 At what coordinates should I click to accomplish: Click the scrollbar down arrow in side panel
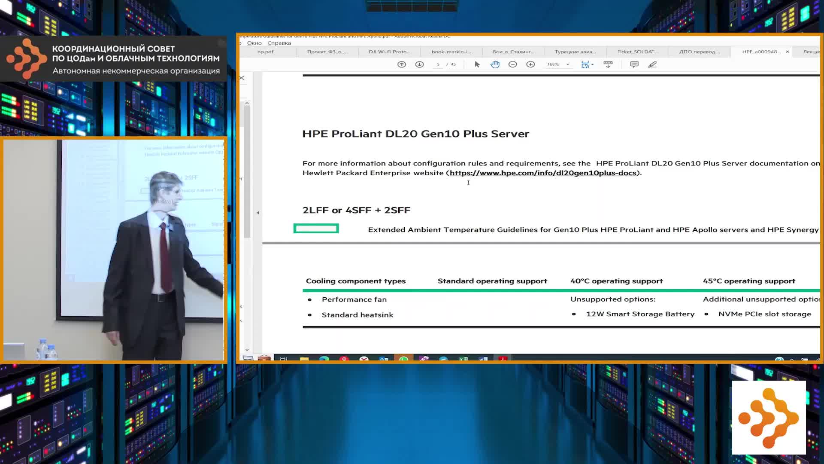(x=247, y=350)
